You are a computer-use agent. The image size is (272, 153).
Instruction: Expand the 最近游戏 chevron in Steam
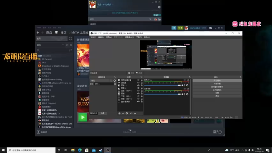coord(88,86)
